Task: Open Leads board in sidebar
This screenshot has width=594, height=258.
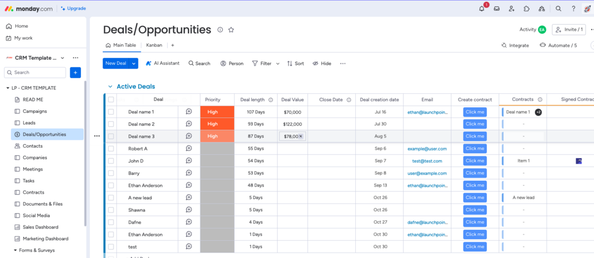Action: [x=29, y=123]
